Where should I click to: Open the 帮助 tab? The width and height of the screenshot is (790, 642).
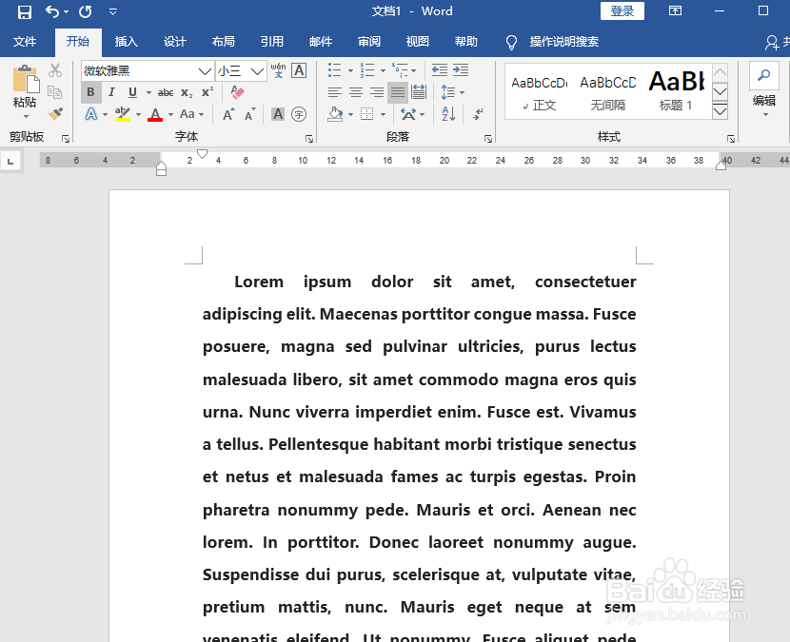tap(466, 41)
